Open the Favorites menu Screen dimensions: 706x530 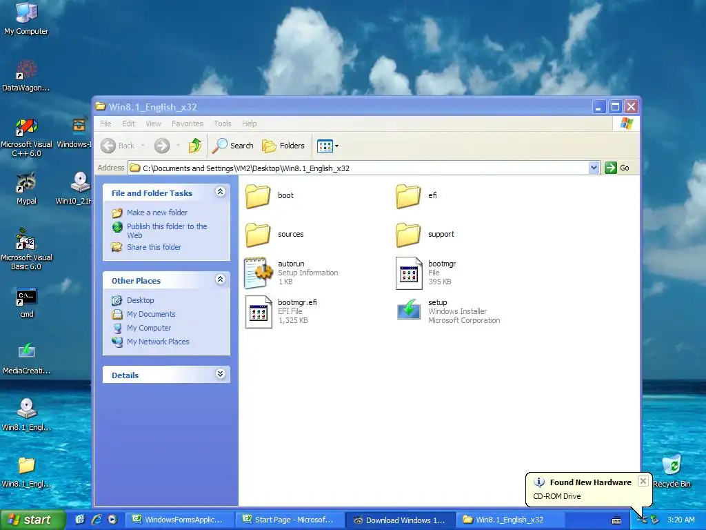pyautogui.click(x=188, y=124)
